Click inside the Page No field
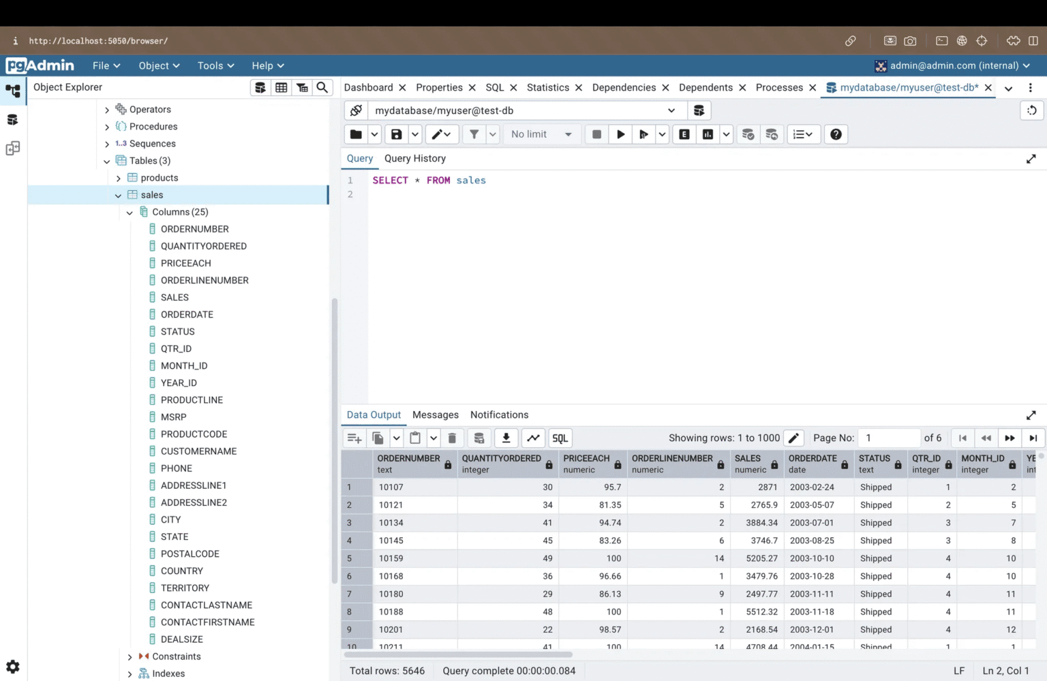Viewport: 1047px width, 681px height. [889, 438]
